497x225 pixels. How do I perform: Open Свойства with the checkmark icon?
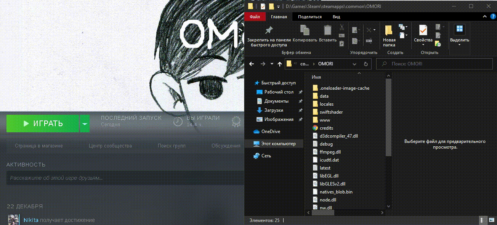click(423, 30)
